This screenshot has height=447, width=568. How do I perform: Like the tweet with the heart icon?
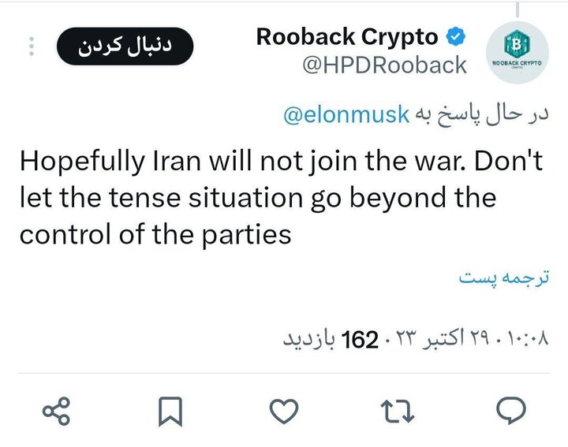[x=284, y=411]
